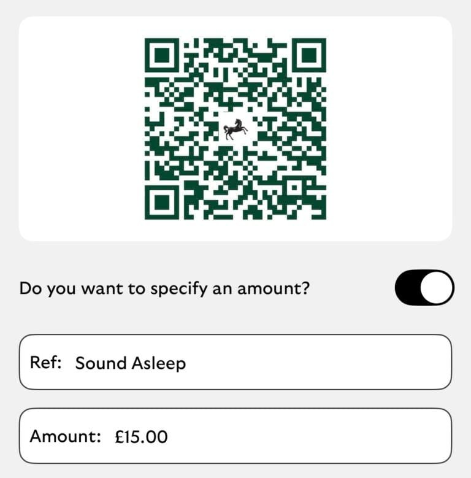Click the "Amount:" field label
471x478 pixels.
pos(65,437)
